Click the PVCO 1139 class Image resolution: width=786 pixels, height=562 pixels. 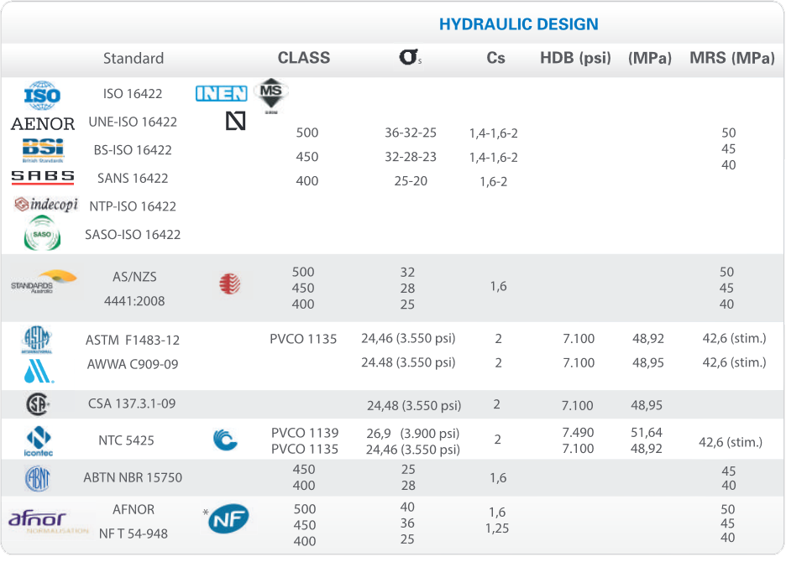[305, 433]
